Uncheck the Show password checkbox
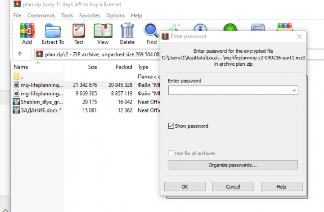The image size is (324, 212). coord(171,126)
